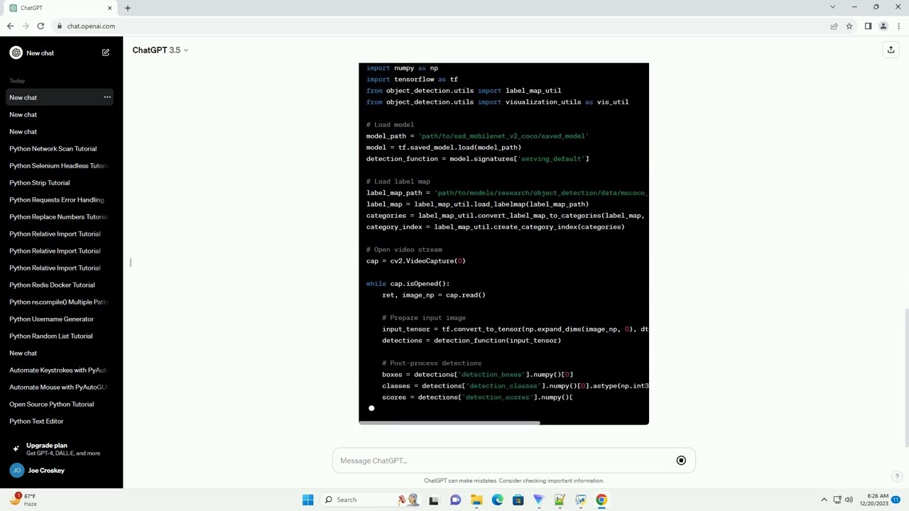Select the ChatGPT browser tab
The width and height of the screenshot is (909, 511).
point(60,8)
